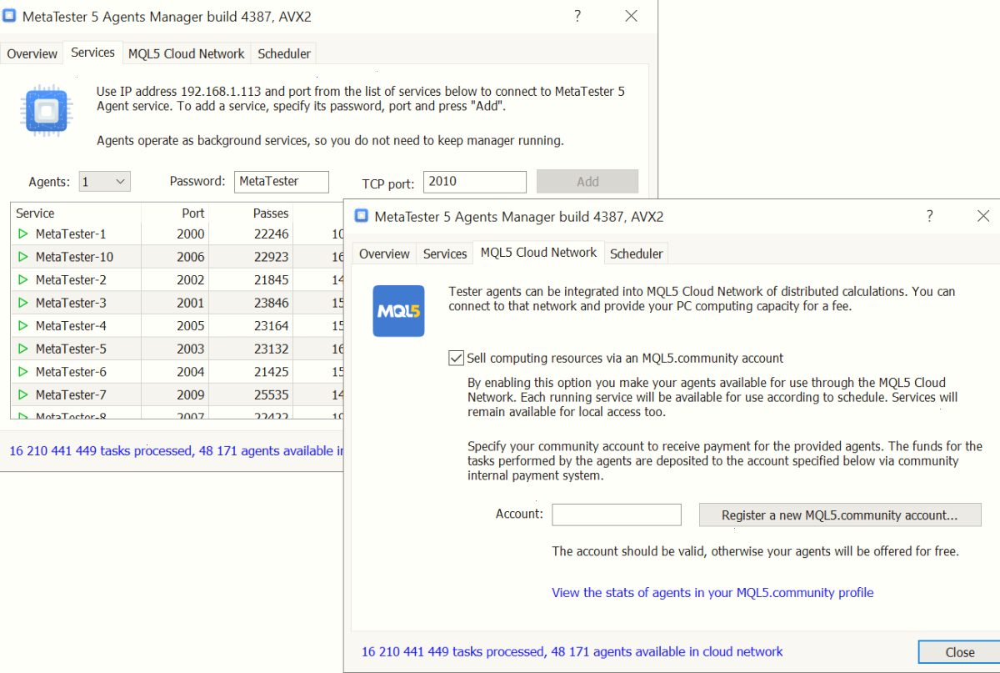The image size is (1000, 673).
Task: Click the Password field containing MetaTester
Action: click(x=282, y=182)
